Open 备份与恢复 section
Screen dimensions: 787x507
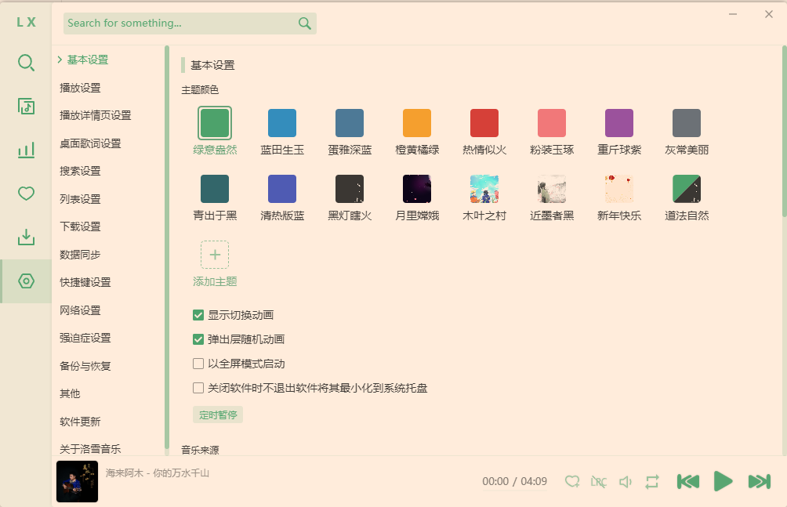click(x=85, y=367)
